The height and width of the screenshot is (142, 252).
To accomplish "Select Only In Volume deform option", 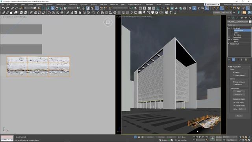I will tap(234, 82).
